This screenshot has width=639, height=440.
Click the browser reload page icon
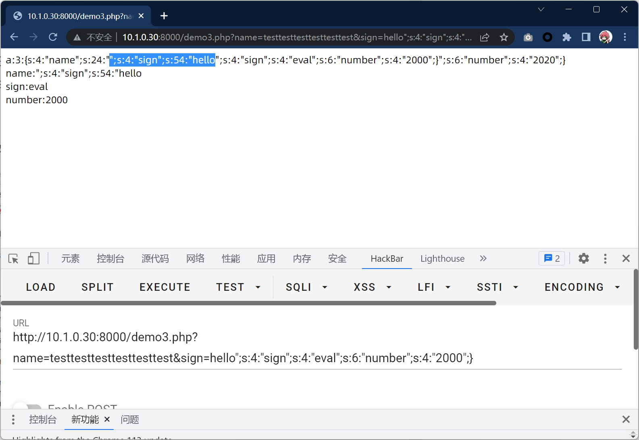click(53, 37)
